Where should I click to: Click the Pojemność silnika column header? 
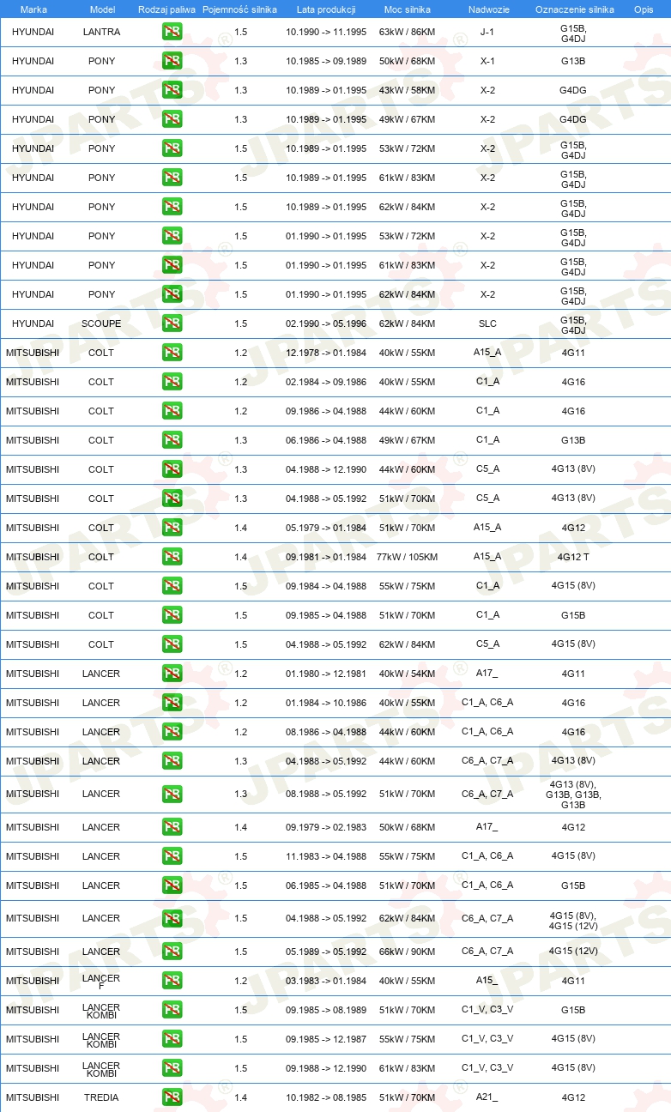(x=239, y=9)
